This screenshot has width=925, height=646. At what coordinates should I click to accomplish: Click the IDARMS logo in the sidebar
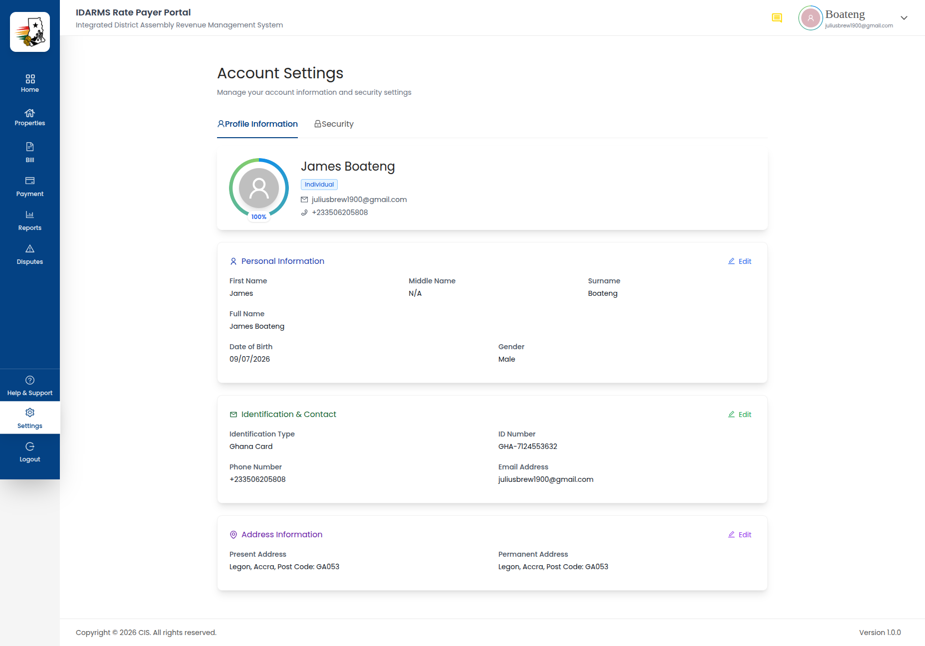(x=30, y=32)
